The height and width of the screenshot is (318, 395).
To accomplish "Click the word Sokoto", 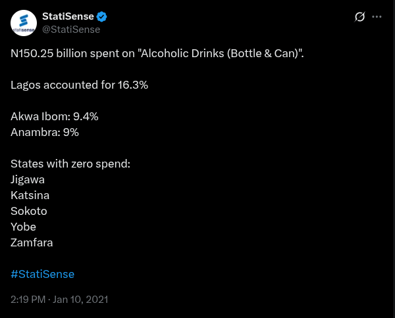I will 29,211.
